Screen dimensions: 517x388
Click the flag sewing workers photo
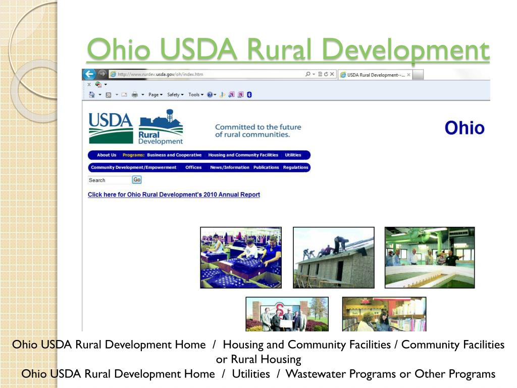click(241, 258)
